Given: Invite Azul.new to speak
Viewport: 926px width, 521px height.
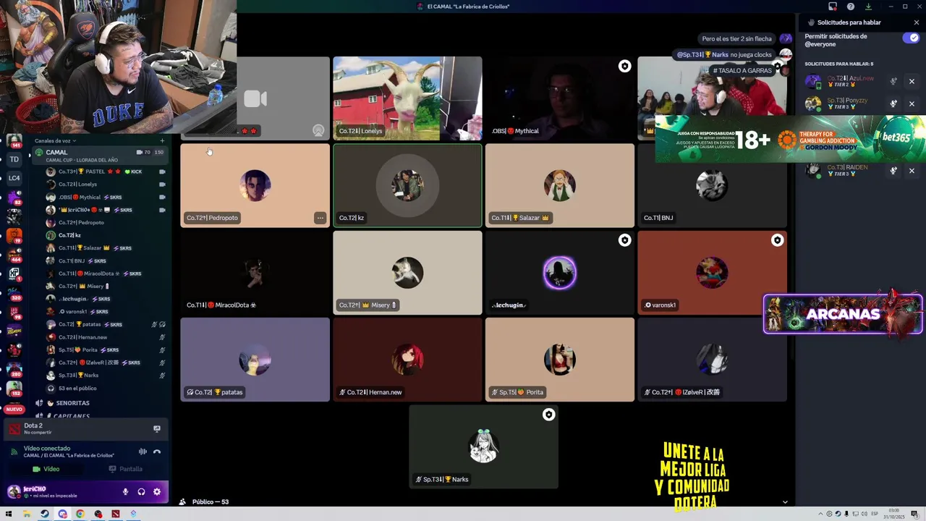Looking at the screenshot, I should (x=893, y=82).
